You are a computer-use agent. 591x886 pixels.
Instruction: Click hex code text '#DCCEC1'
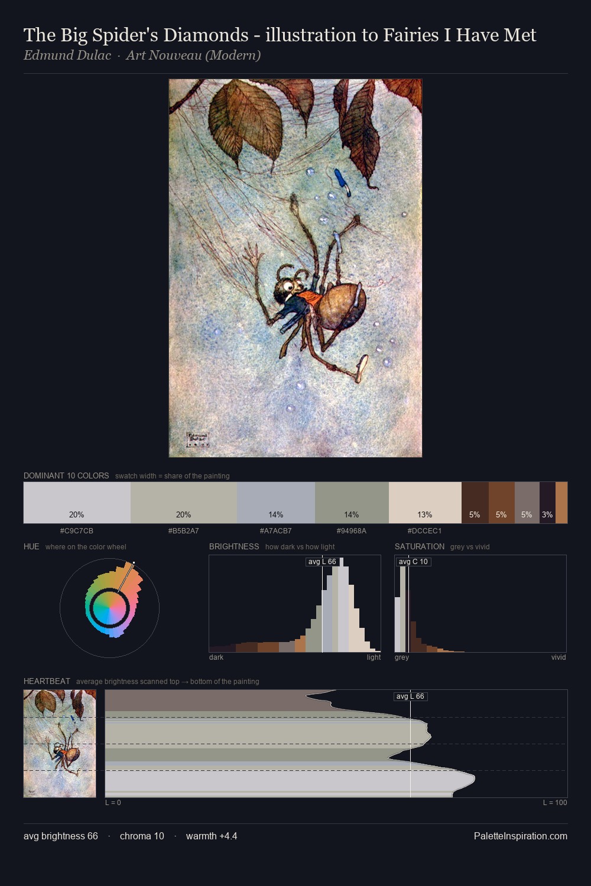[x=425, y=530]
